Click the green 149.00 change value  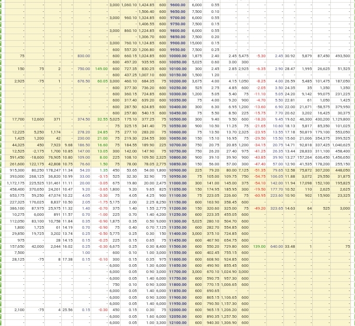102,69
